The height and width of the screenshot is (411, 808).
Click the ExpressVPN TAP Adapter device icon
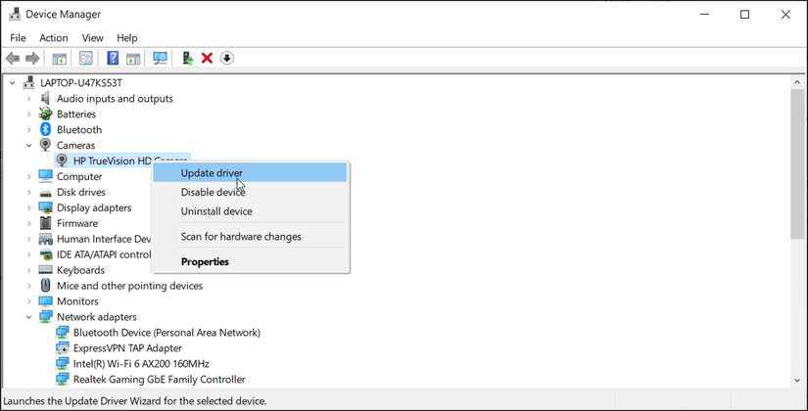pyautogui.click(x=62, y=347)
